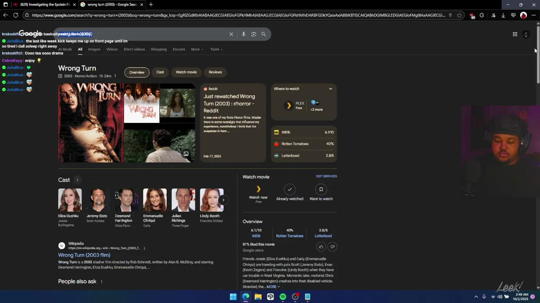Open Emmanuelle Chriqui cast card
540x303 pixels.
pyautogui.click(x=154, y=208)
